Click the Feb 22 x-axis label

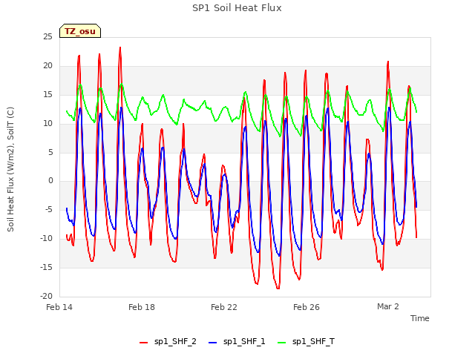(224, 307)
